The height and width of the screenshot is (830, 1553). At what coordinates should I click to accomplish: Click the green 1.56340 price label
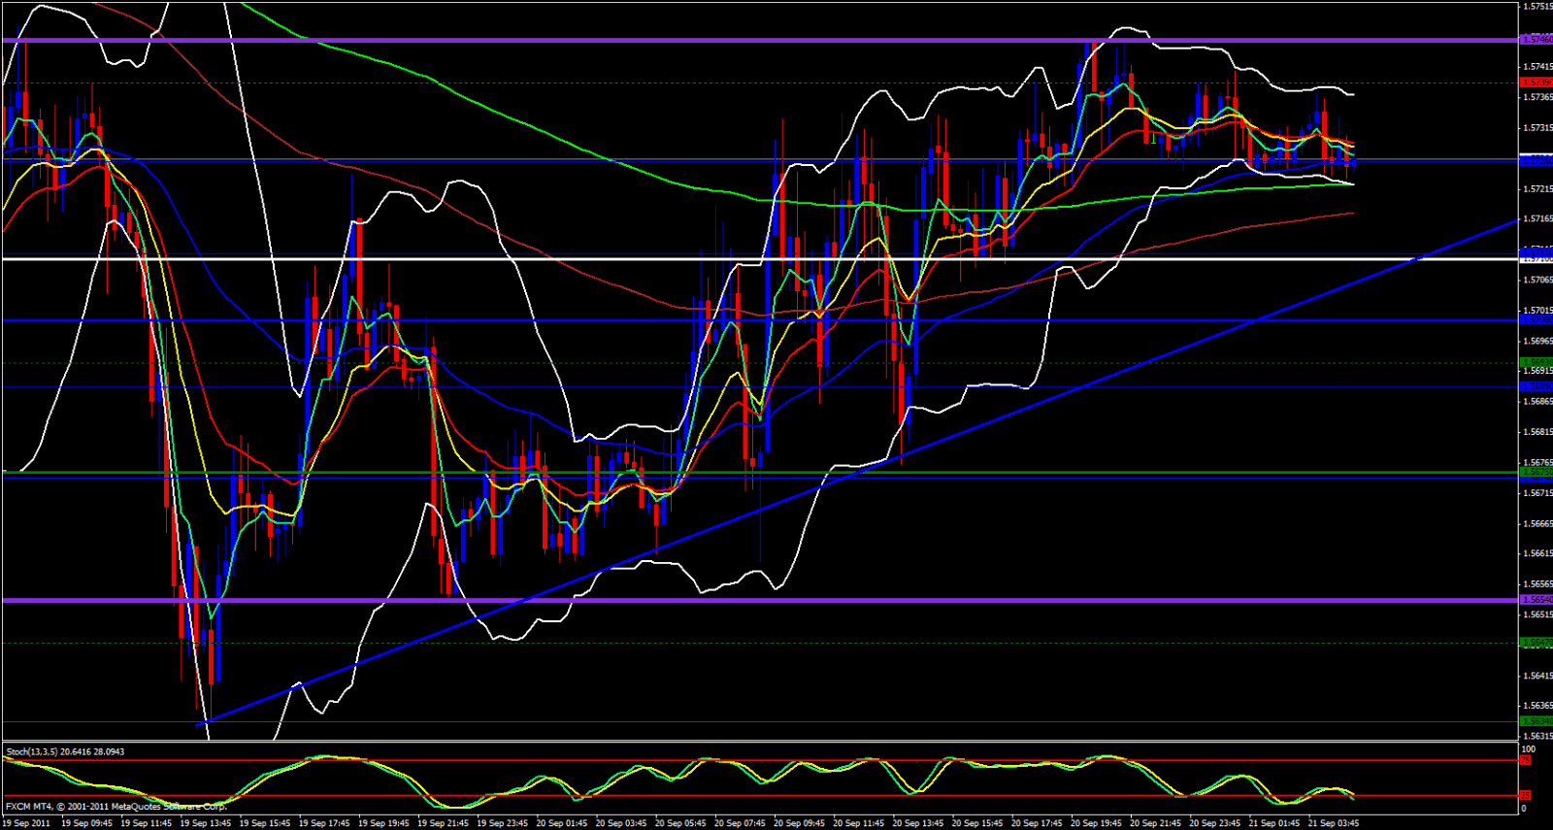[x=1536, y=721]
